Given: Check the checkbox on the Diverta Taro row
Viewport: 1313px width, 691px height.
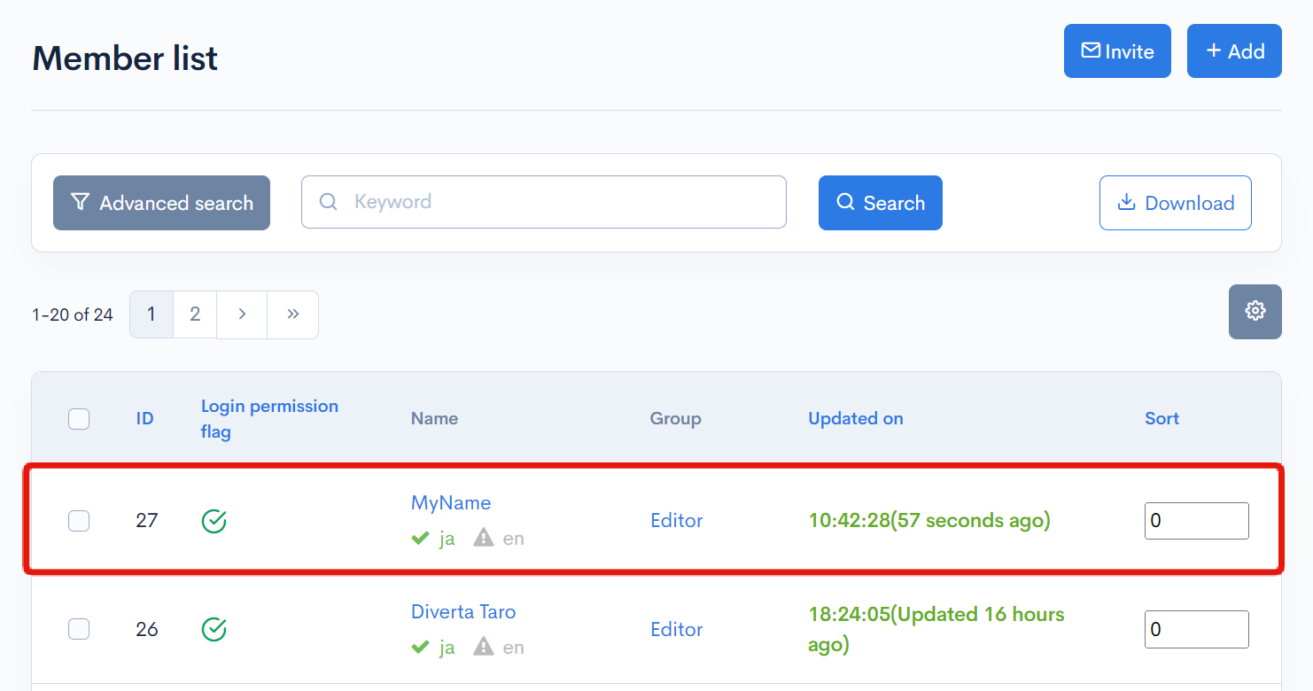Looking at the screenshot, I should [x=79, y=629].
